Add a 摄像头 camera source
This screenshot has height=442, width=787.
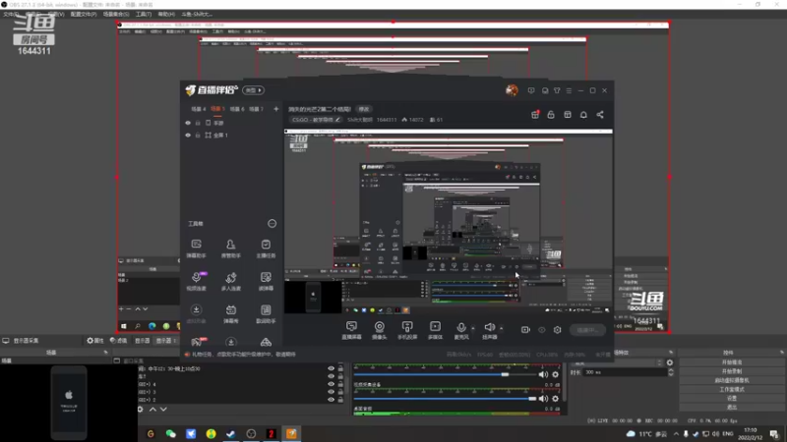click(x=380, y=330)
